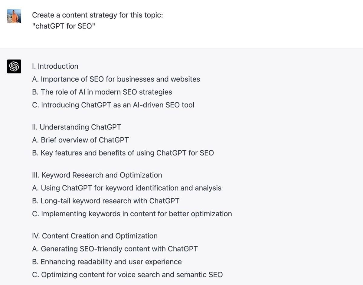Click 'IV. Content Creation and Optimization' heading
This screenshot has height=285, width=363.
95,236
